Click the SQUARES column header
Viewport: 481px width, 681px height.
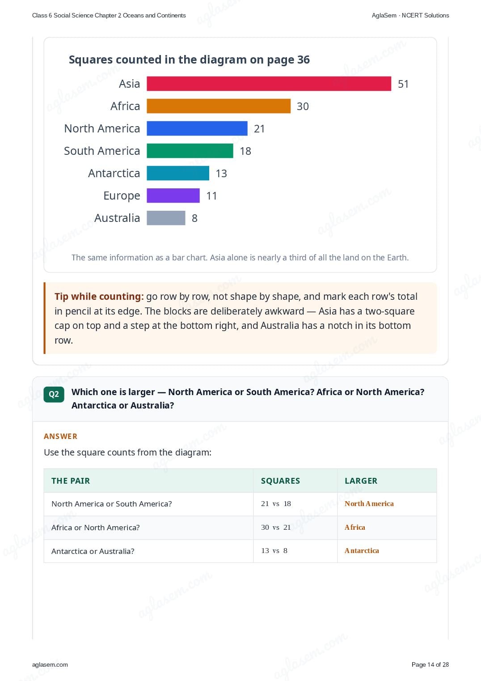click(280, 481)
